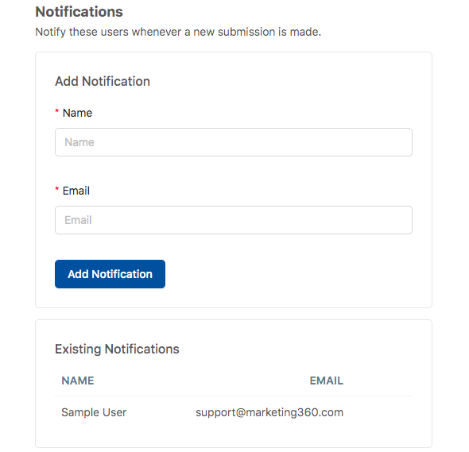This screenshot has height=452, width=469.
Task: Click the Email field label
Action: click(x=76, y=191)
